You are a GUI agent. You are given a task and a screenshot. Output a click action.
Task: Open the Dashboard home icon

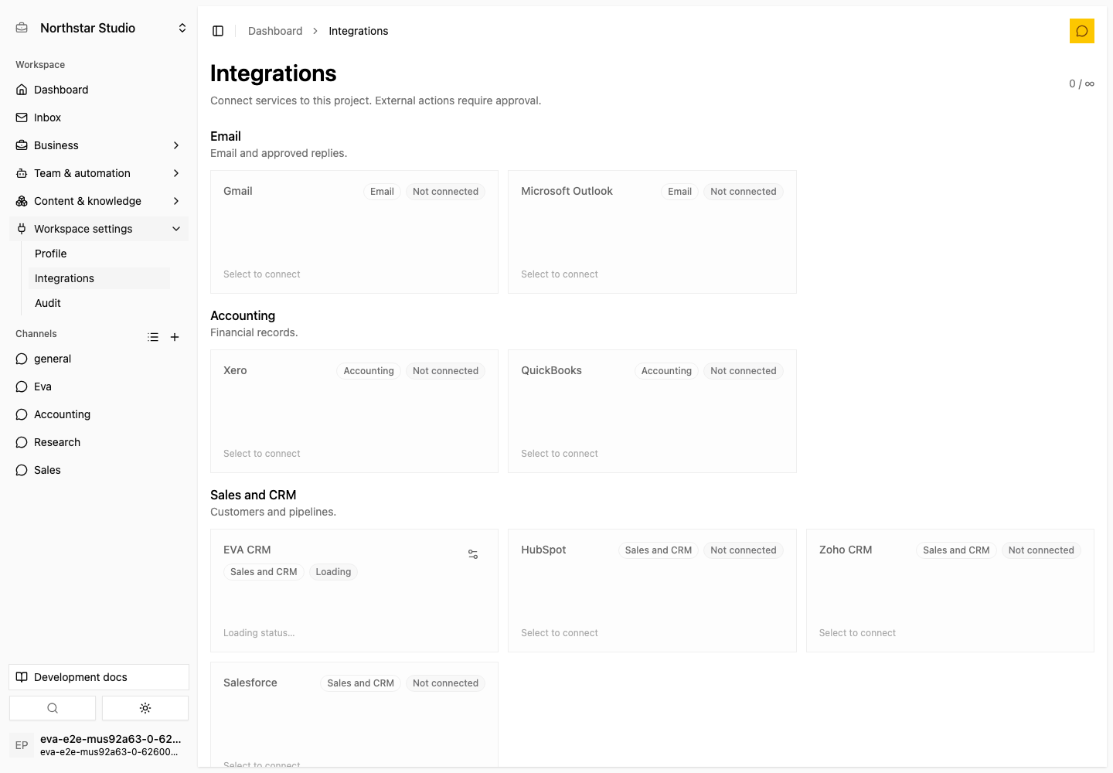tap(22, 90)
